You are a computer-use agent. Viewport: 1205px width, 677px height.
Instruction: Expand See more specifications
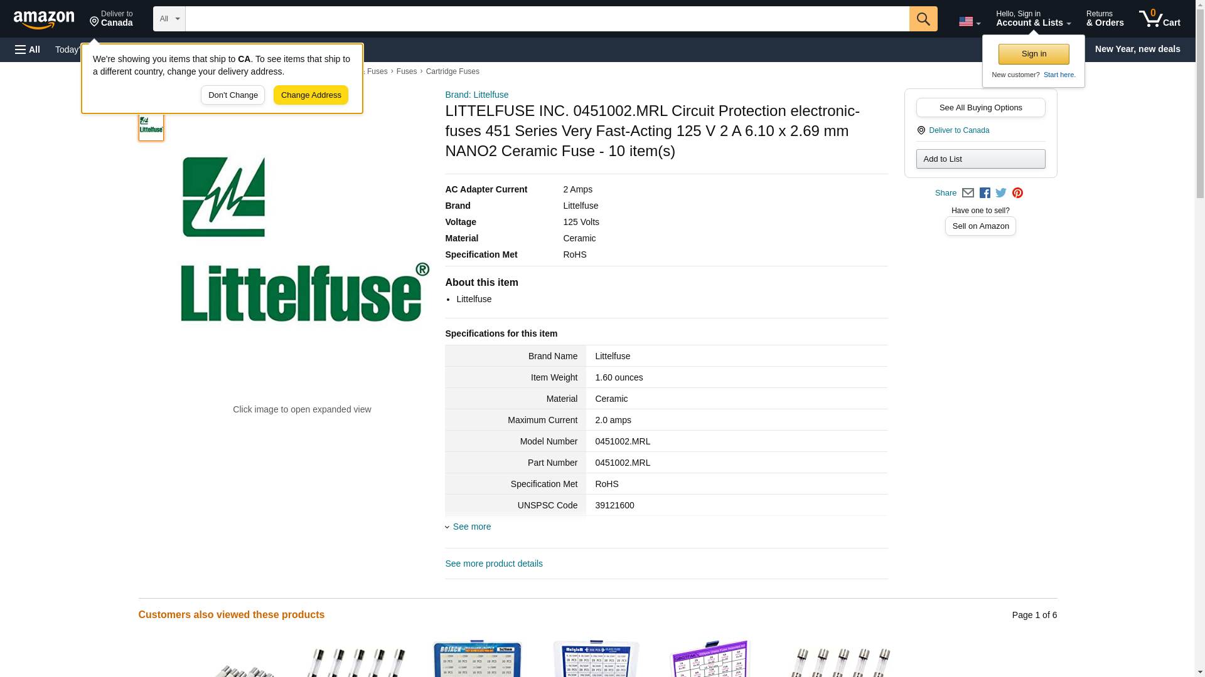(471, 527)
